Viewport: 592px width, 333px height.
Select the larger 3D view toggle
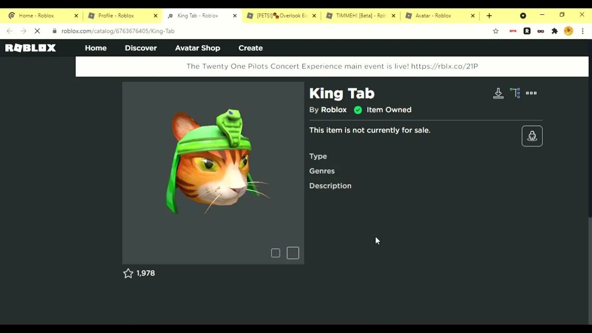pos(293,253)
